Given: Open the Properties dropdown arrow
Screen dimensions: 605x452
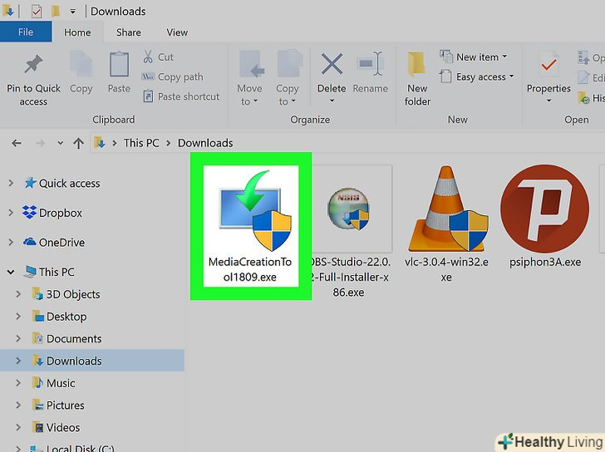Looking at the screenshot, I should [x=548, y=101].
